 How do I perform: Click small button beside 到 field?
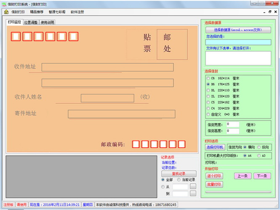[193, 194]
